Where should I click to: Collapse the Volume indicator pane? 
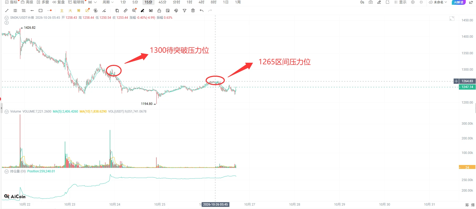tap(7, 111)
